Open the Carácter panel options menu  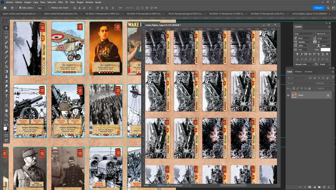click(x=329, y=27)
